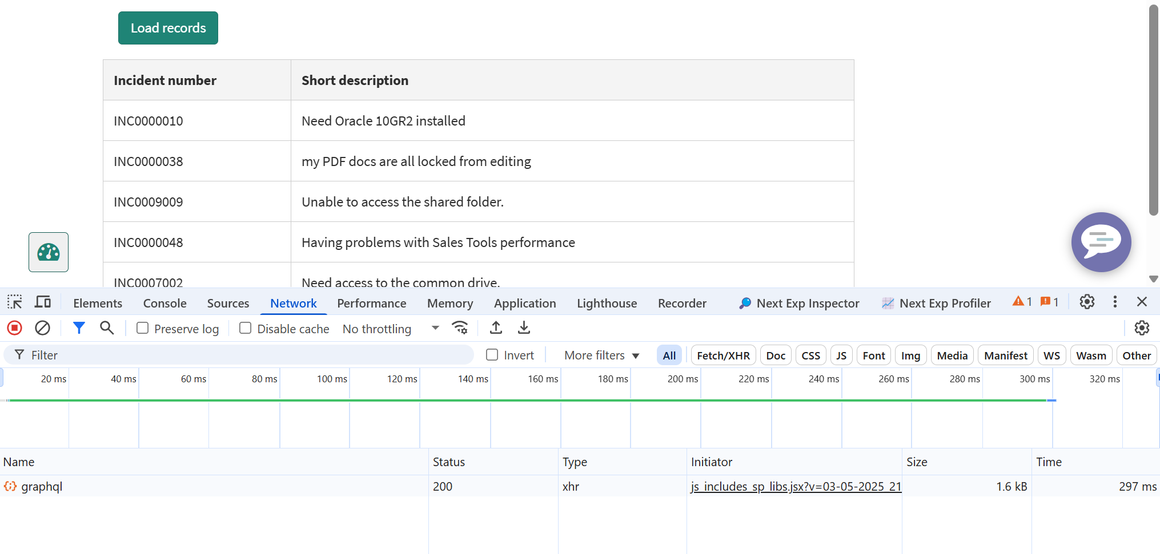The width and height of the screenshot is (1160, 554).
Task: Check the Disable cache option
Action: (246, 328)
